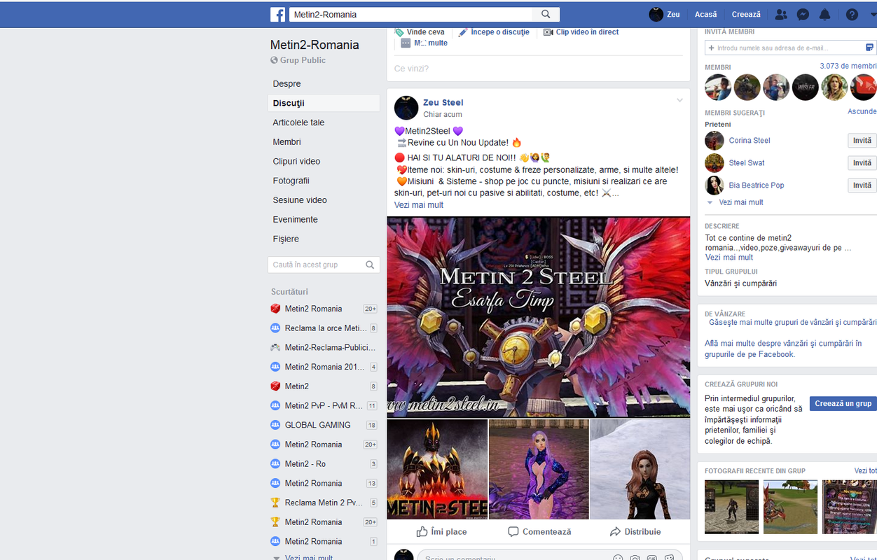Open the help question mark icon
The width and height of the screenshot is (877, 560).
pyautogui.click(x=852, y=14)
